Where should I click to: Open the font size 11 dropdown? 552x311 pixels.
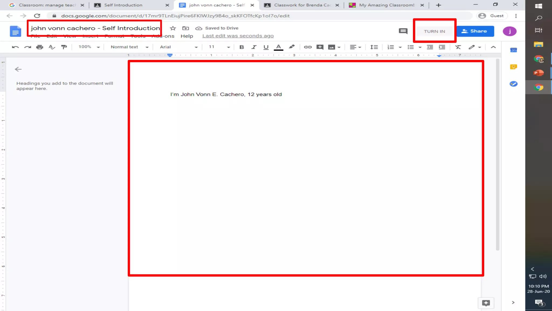coord(219,47)
